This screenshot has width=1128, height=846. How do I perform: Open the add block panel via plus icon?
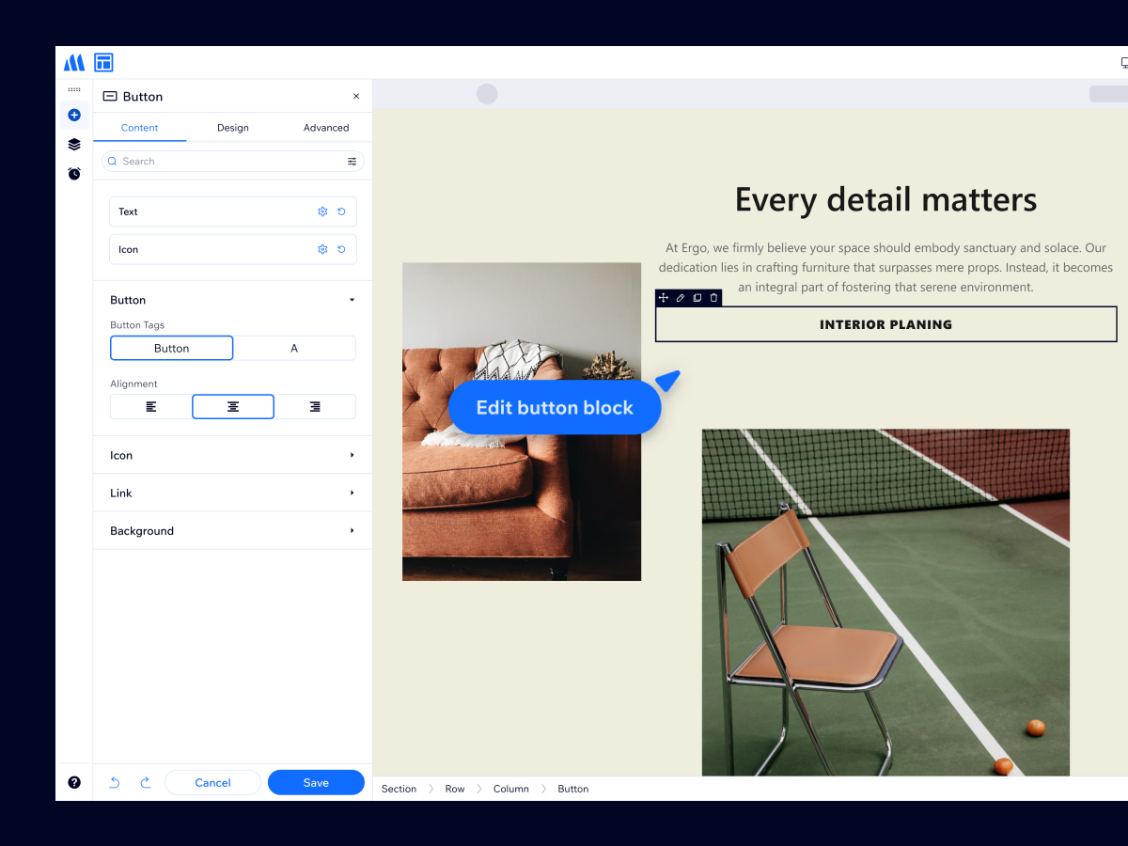point(73,115)
